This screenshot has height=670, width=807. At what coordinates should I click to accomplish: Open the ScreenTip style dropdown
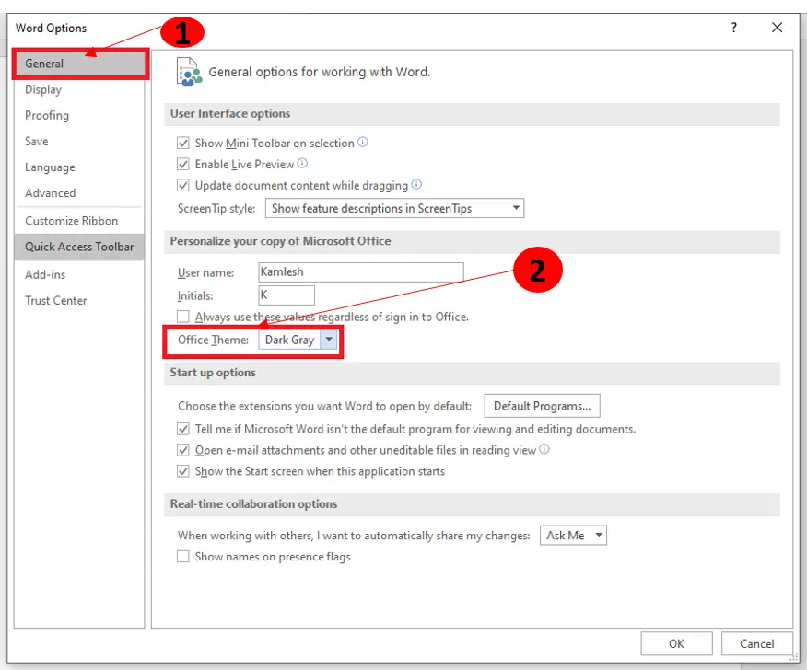coord(395,208)
